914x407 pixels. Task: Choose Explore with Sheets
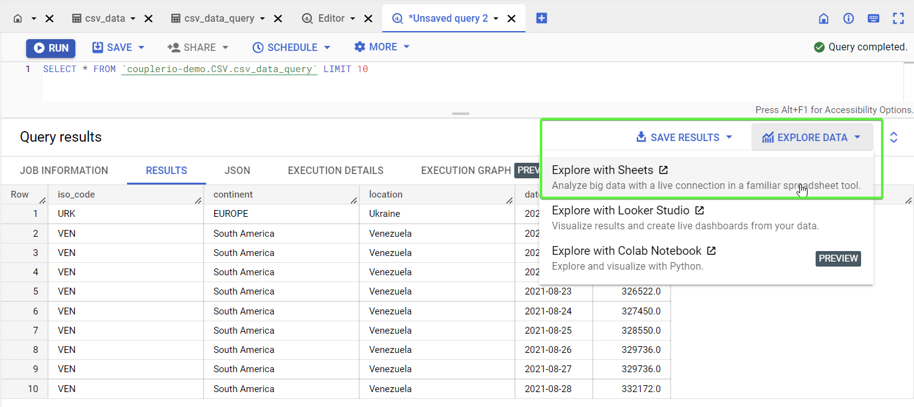pos(707,177)
